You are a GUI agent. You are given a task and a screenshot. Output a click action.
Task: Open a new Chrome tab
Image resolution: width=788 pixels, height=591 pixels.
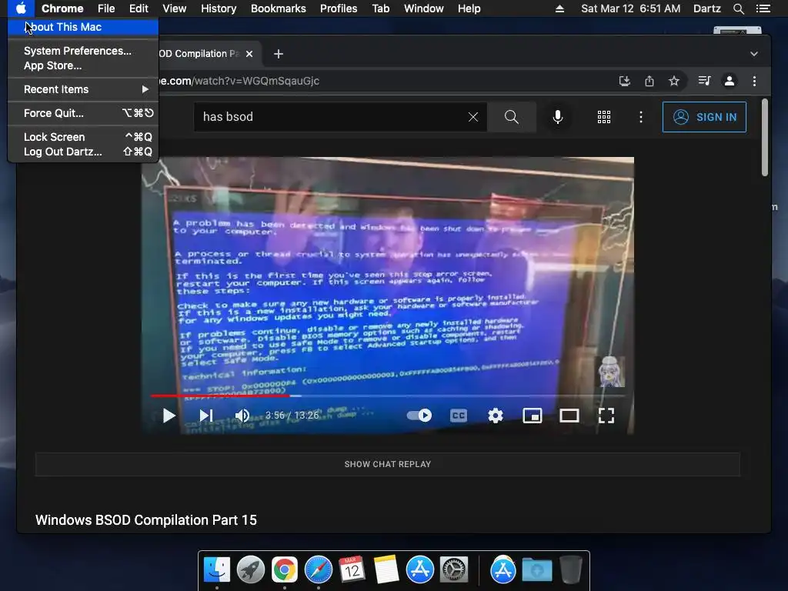(279, 54)
